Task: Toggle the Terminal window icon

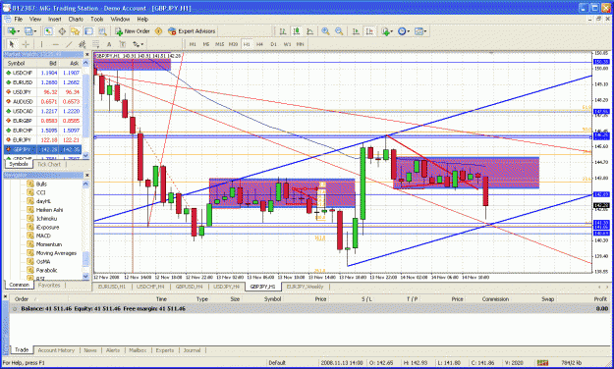Action: point(88,30)
